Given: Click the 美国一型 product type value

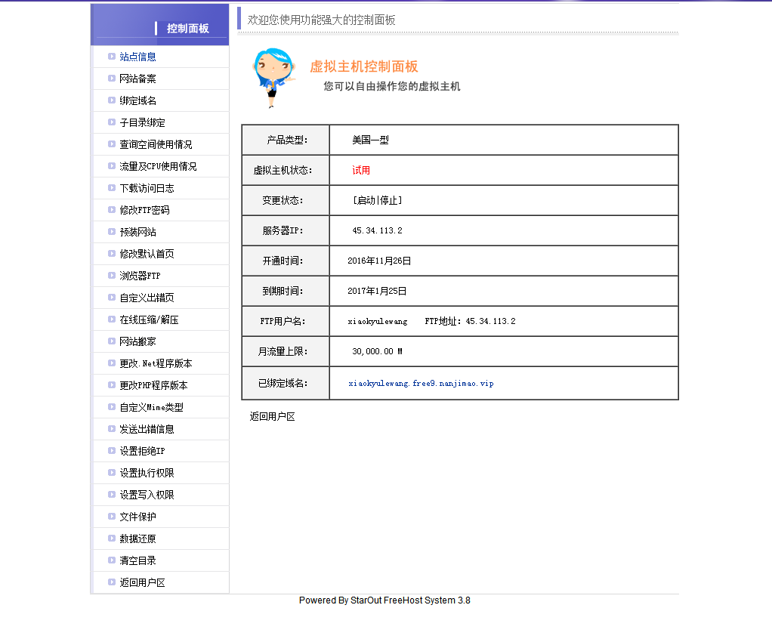Looking at the screenshot, I should [x=370, y=140].
